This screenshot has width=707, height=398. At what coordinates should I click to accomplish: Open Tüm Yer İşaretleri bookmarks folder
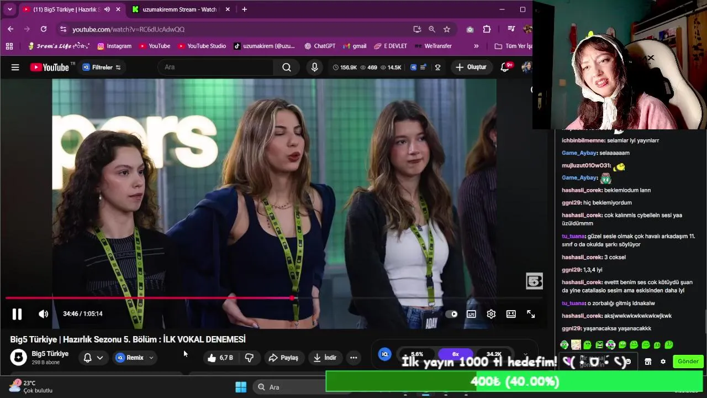click(513, 46)
